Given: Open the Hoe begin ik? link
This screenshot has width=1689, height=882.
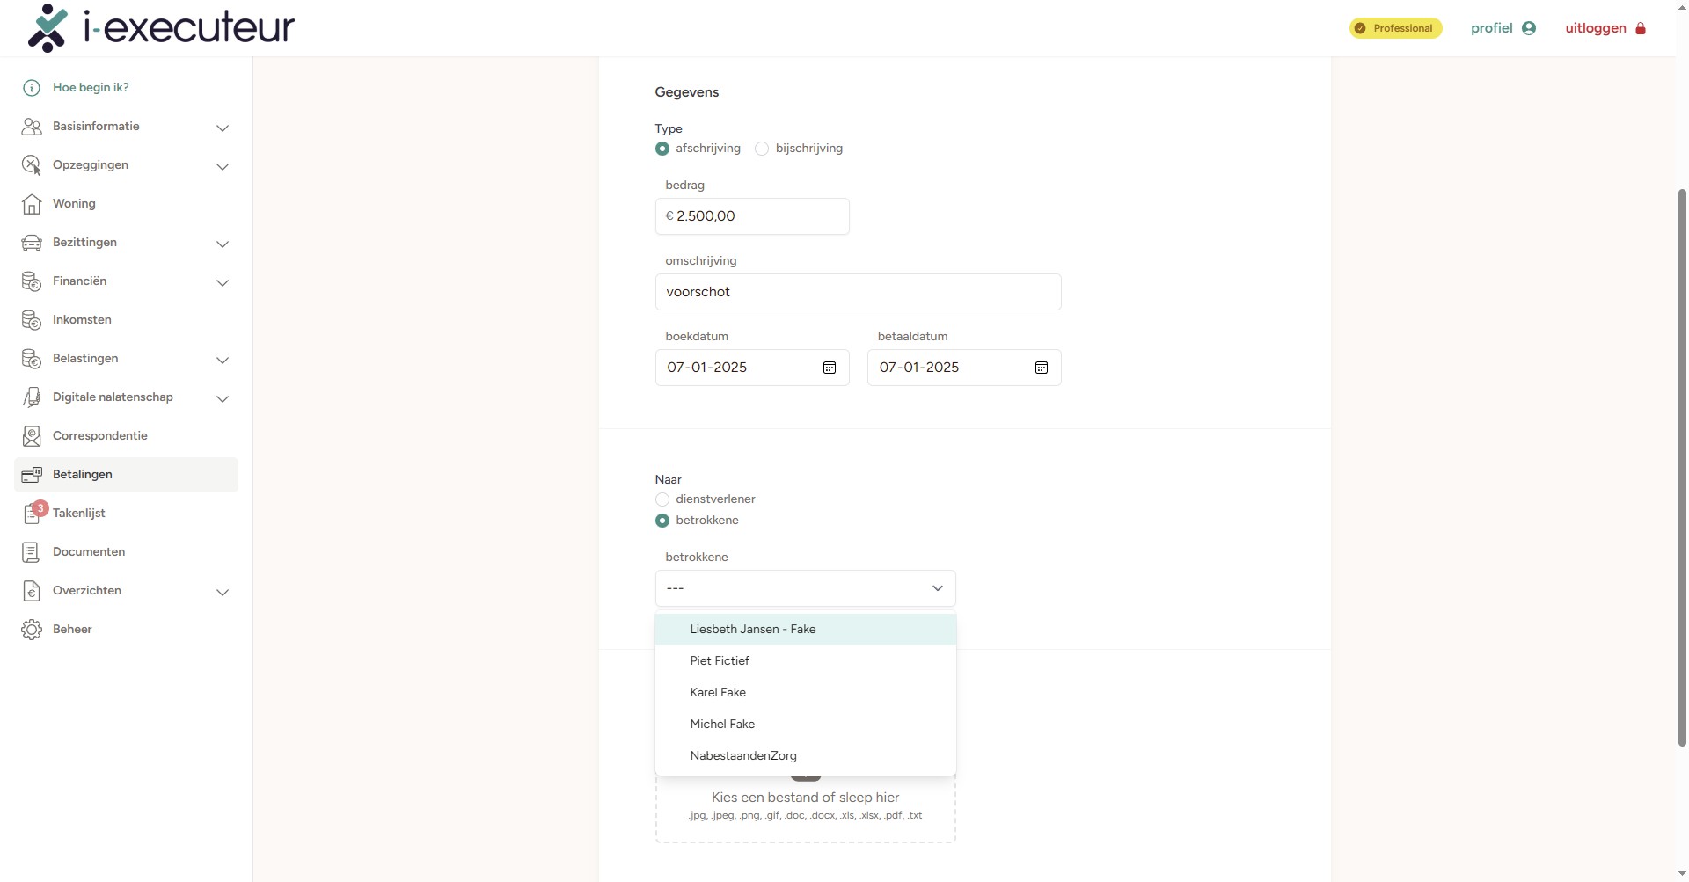Looking at the screenshot, I should click(x=91, y=88).
